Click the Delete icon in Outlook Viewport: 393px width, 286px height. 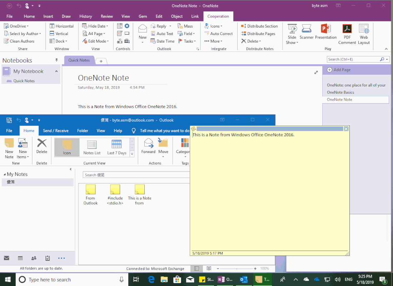42,146
